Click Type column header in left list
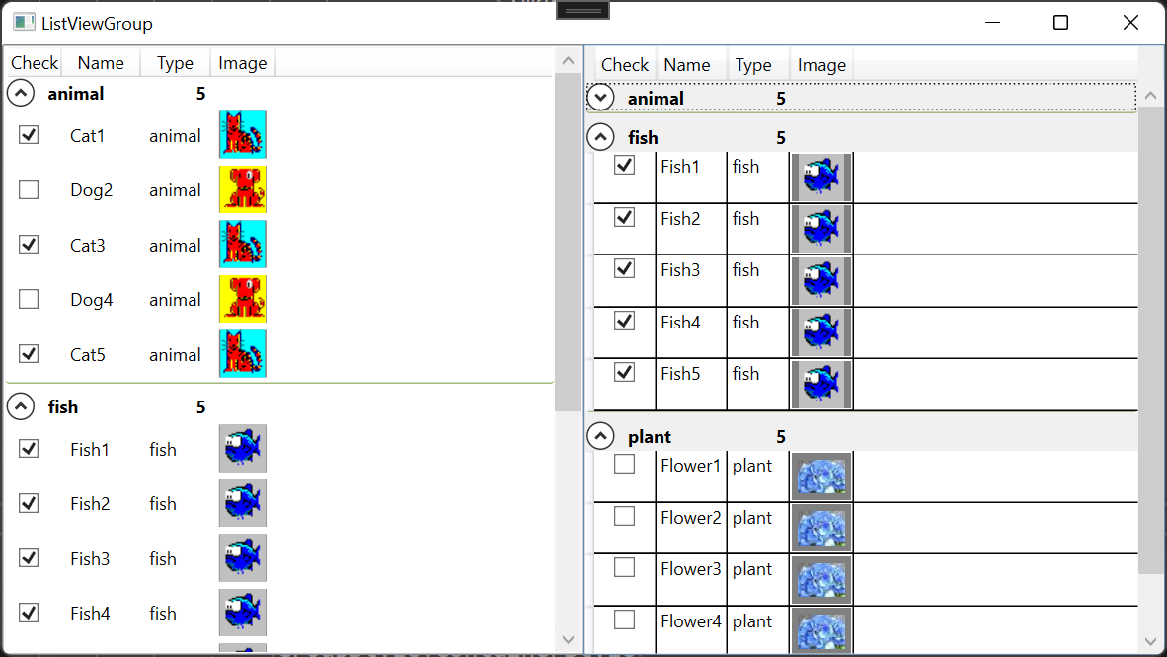The image size is (1167, 657). click(175, 63)
